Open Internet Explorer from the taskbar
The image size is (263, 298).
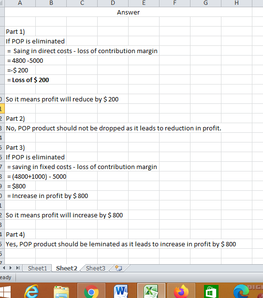click(31, 291)
